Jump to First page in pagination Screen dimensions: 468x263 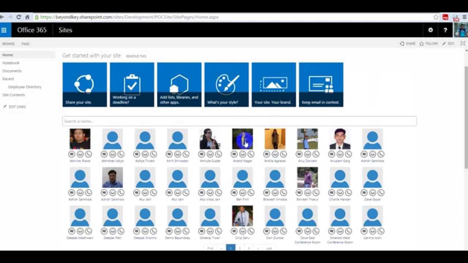pos(210,248)
